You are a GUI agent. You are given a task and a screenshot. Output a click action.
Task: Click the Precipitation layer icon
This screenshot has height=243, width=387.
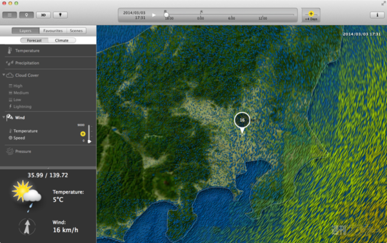[10, 63]
